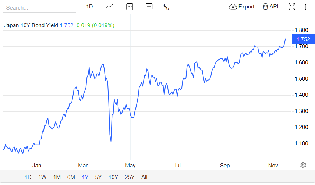Click the Japan 10Y Bond Yield label
Screen dimensions: 315x185
coord(31,25)
